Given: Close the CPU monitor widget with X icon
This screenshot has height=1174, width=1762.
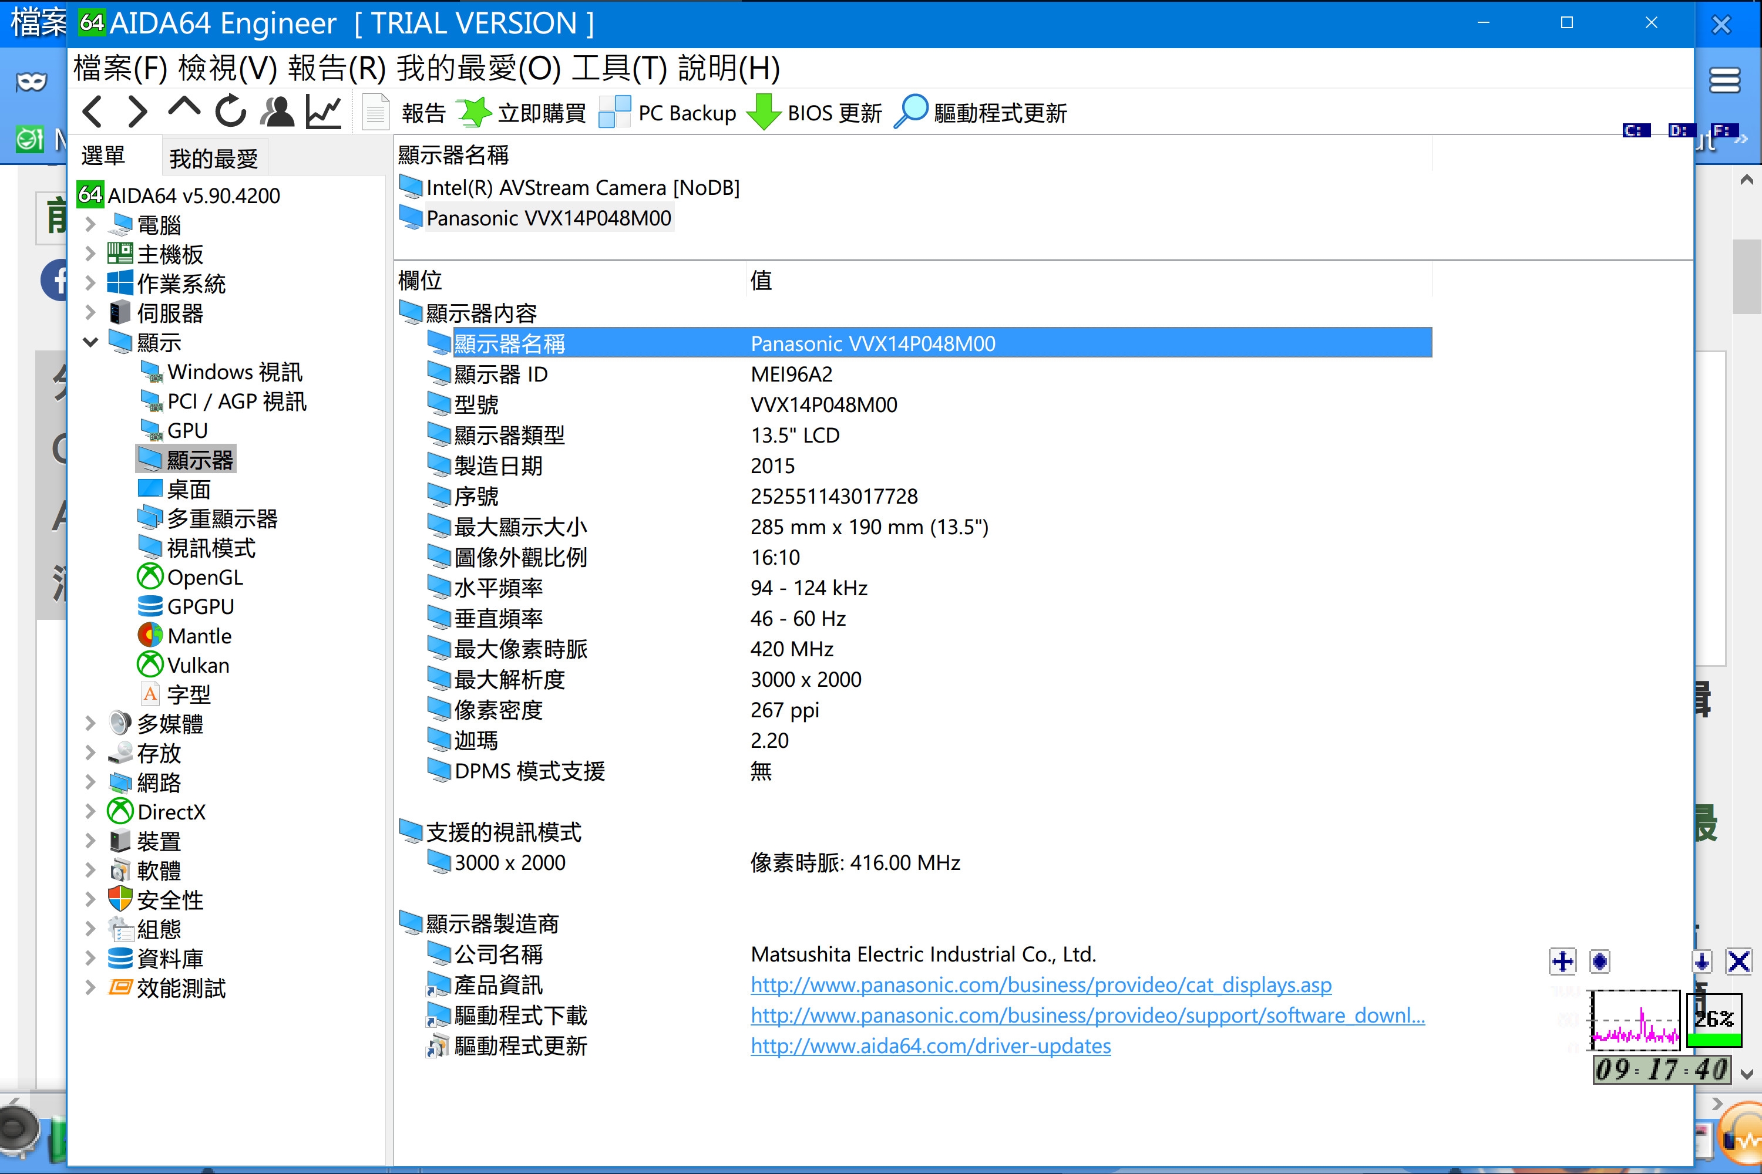Looking at the screenshot, I should pyautogui.click(x=1739, y=962).
